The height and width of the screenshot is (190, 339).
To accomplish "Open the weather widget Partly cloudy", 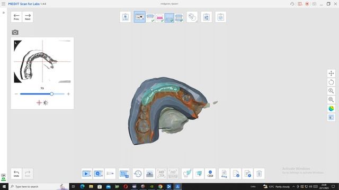I will [276, 186].
